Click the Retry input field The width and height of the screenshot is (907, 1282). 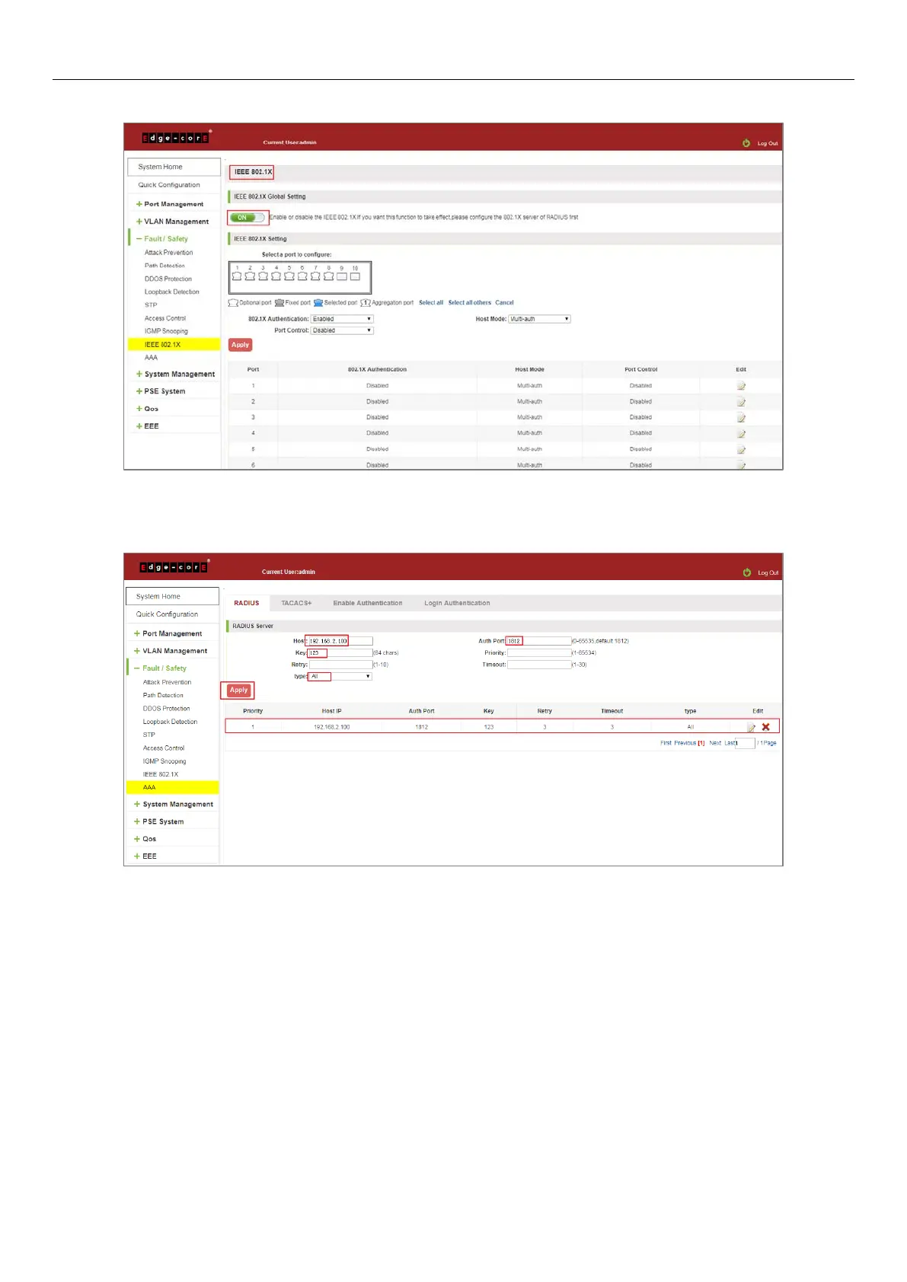[x=340, y=665]
